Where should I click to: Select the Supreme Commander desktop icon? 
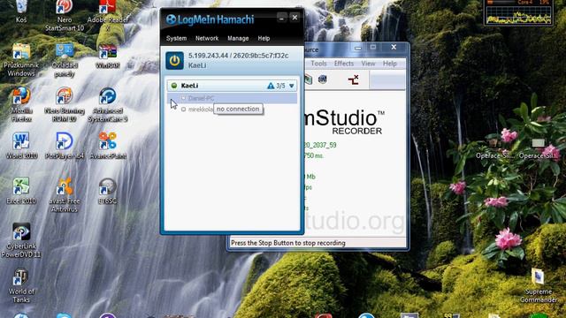tap(539, 286)
